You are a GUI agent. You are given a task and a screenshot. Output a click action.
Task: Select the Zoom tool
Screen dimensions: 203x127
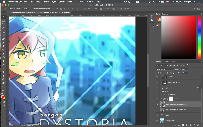pos(3,87)
